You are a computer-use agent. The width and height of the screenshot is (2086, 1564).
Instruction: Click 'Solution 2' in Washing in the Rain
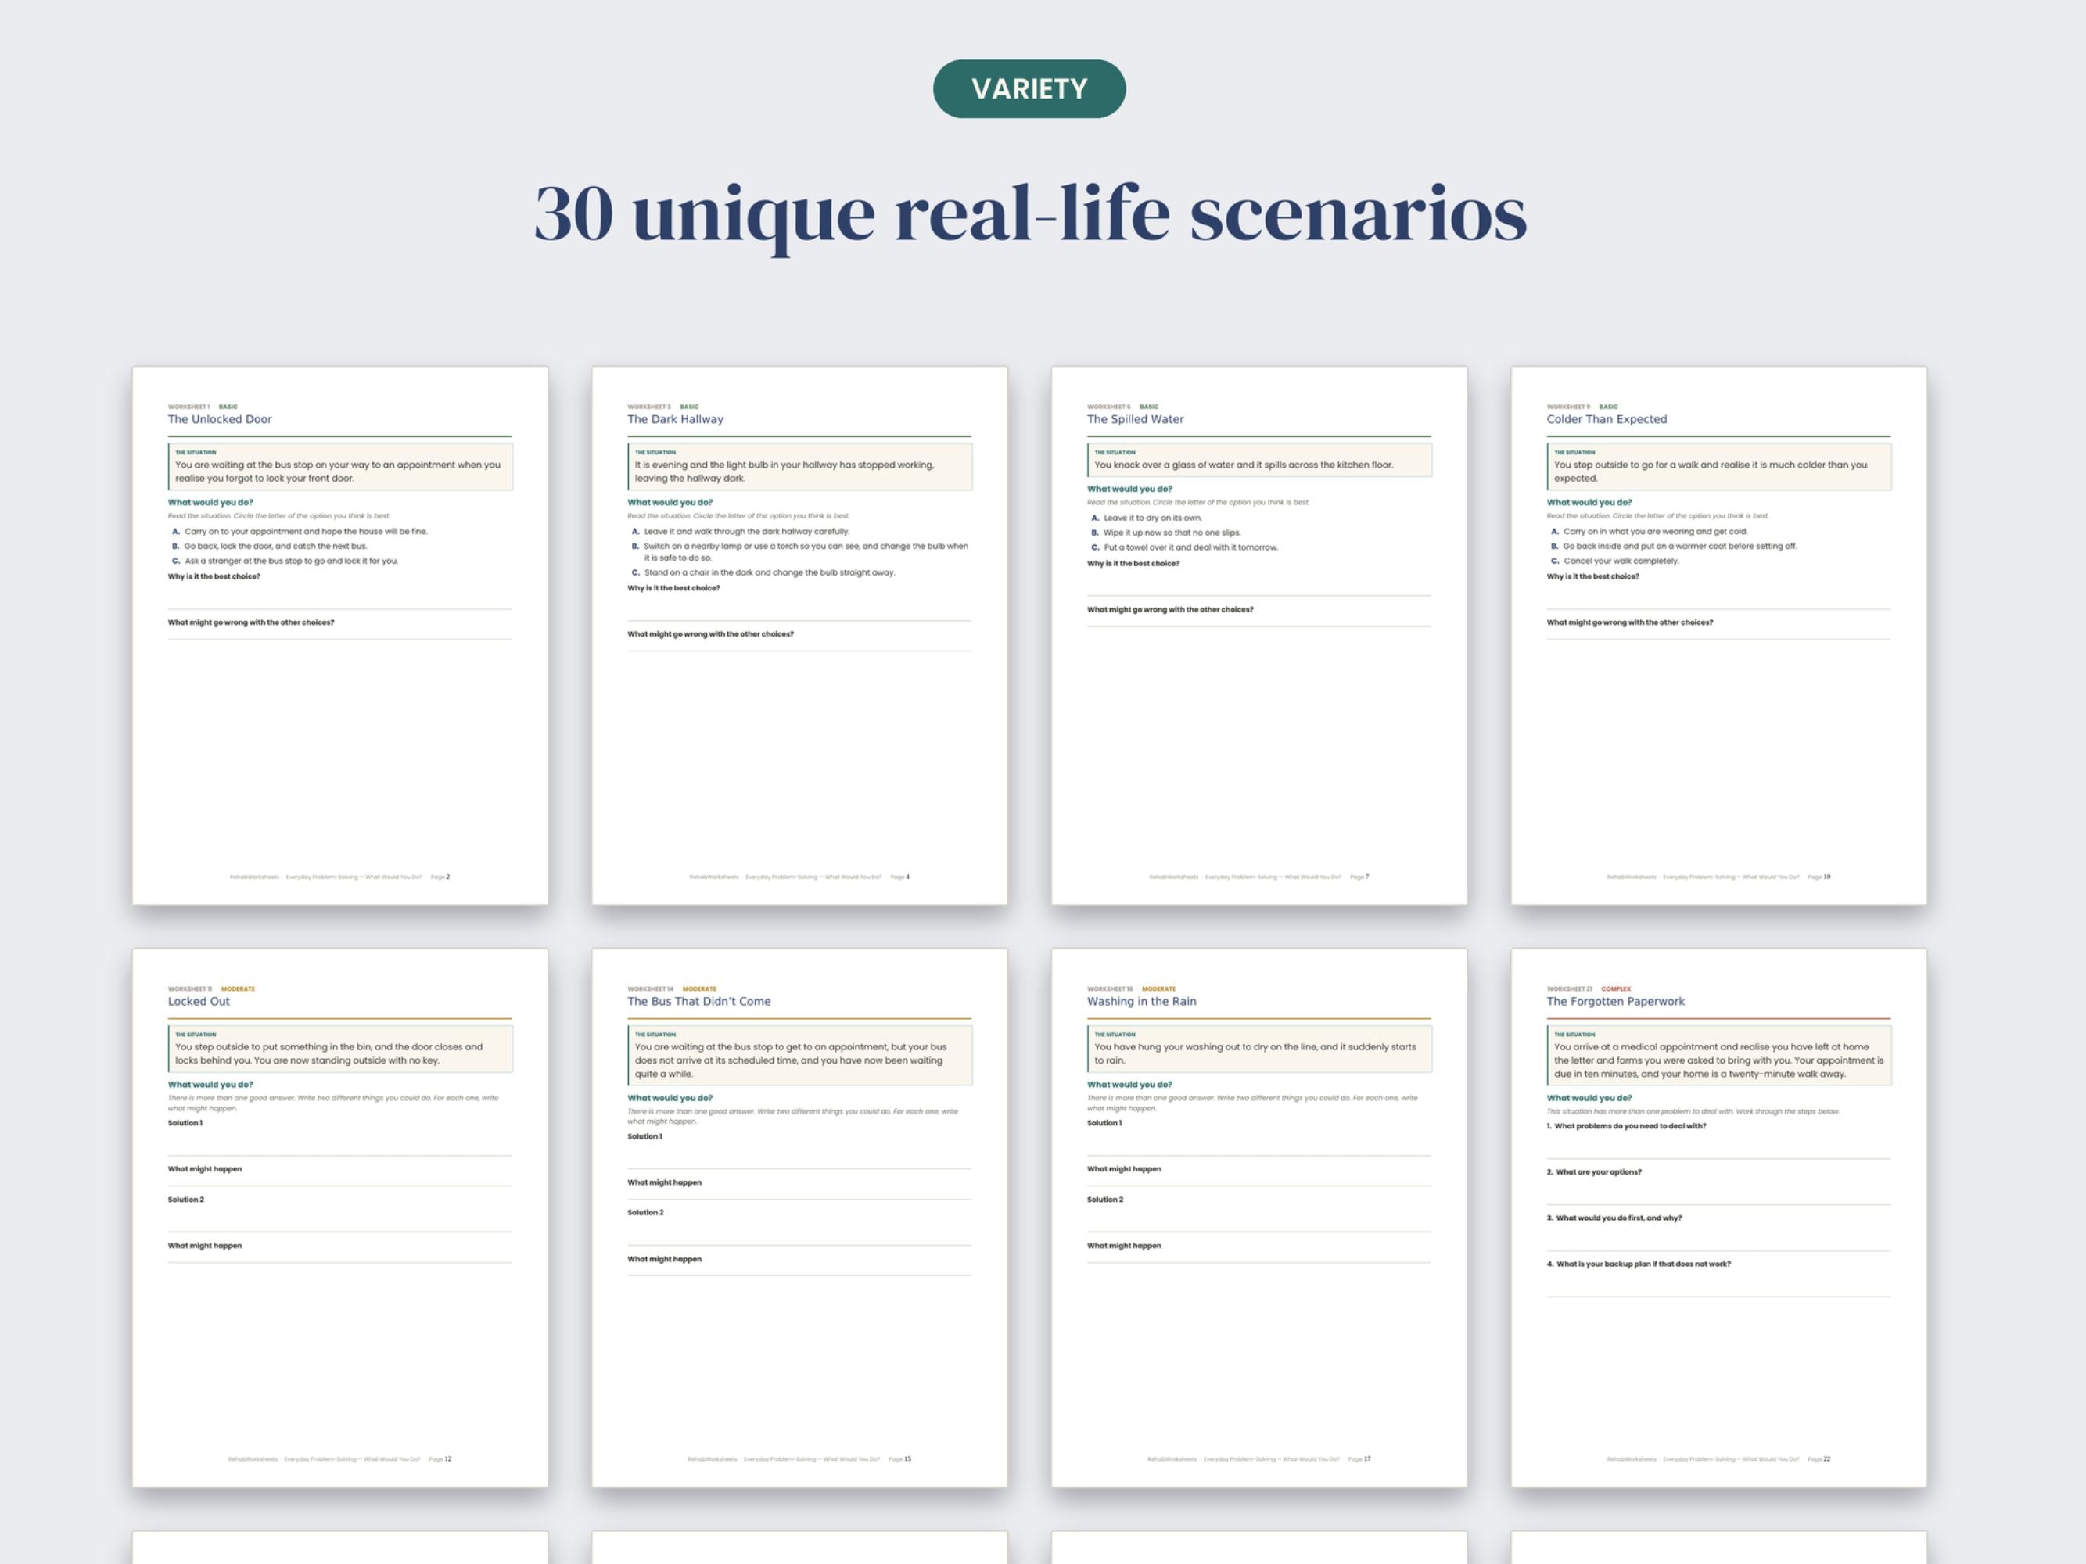(x=1105, y=1199)
